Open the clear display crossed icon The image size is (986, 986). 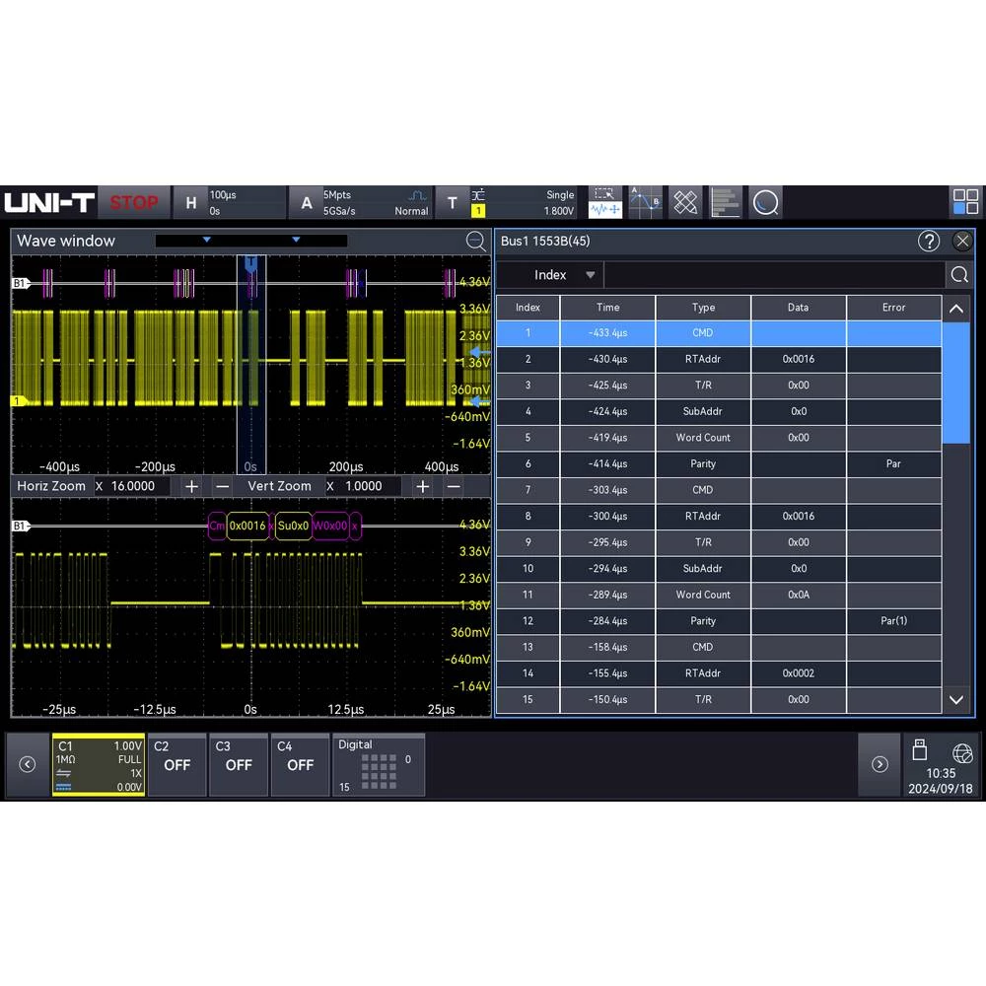(x=685, y=202)
